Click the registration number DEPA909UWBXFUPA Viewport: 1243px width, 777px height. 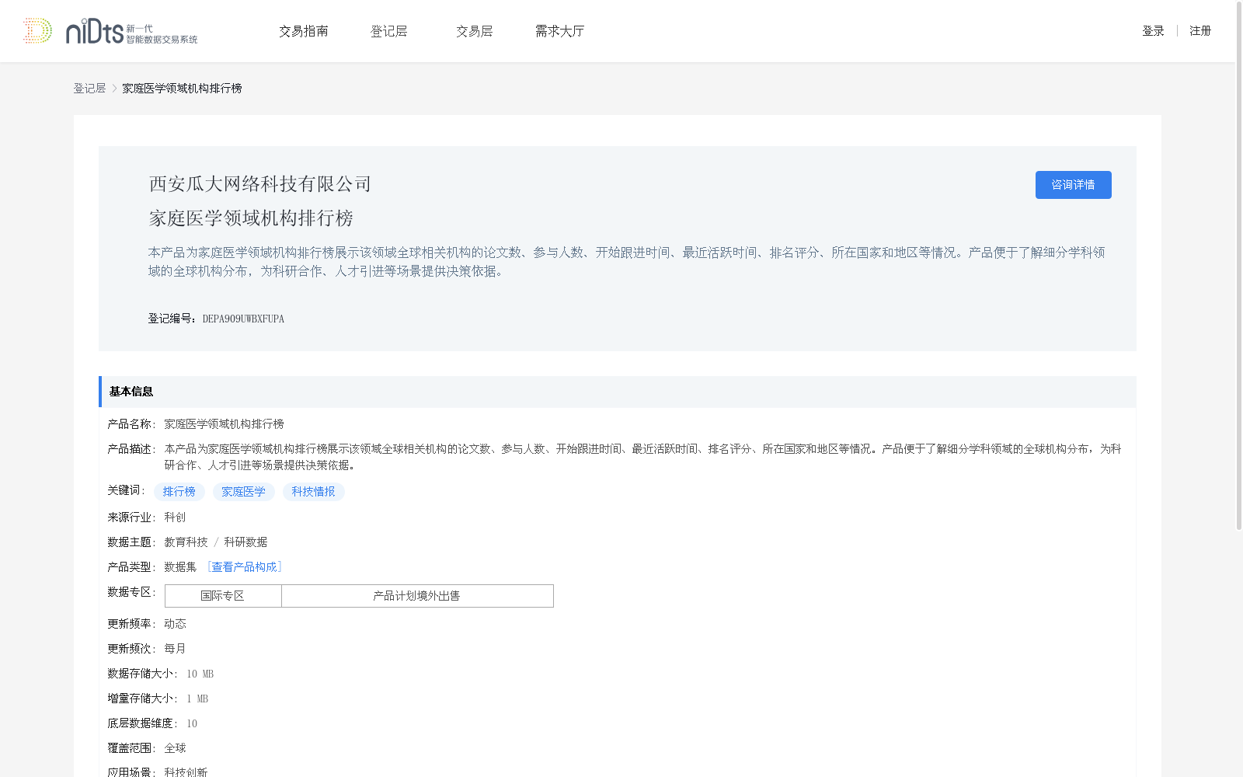[243, 319]
